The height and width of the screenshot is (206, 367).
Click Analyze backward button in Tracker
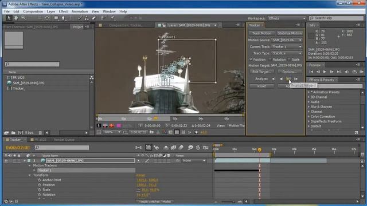[281, 79]
